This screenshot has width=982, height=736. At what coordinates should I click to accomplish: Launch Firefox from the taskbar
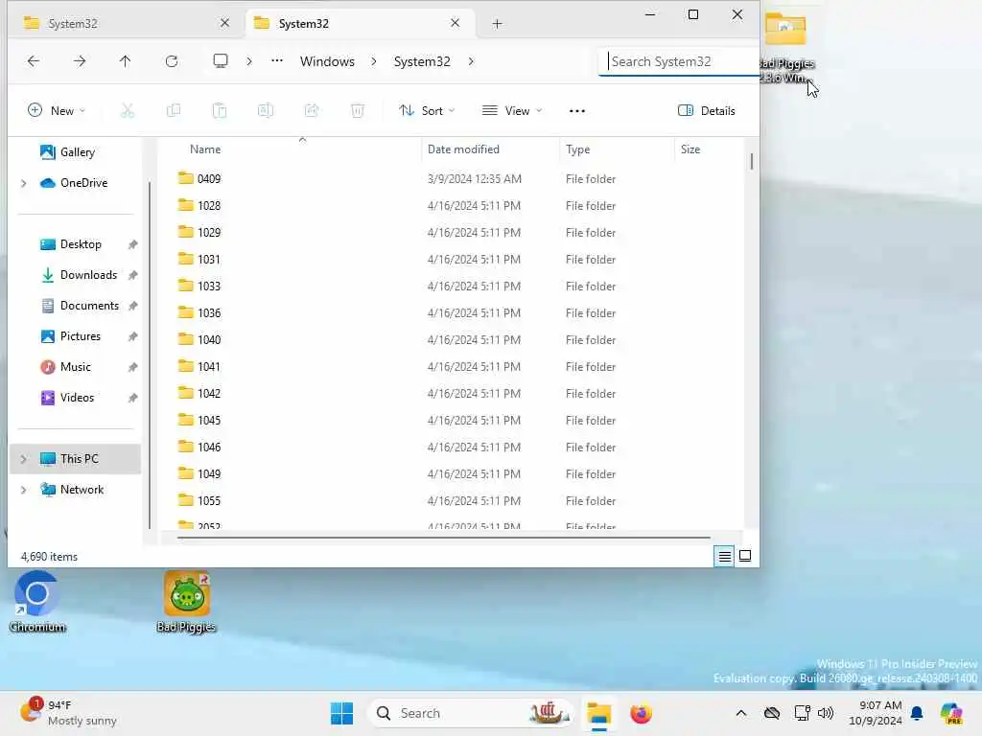[641, 713]
